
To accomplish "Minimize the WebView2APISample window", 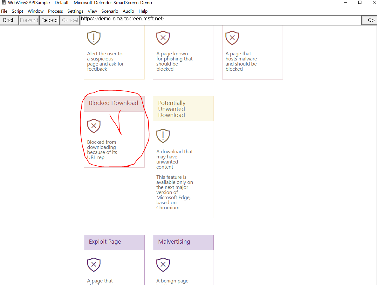I will click(346, 3).
